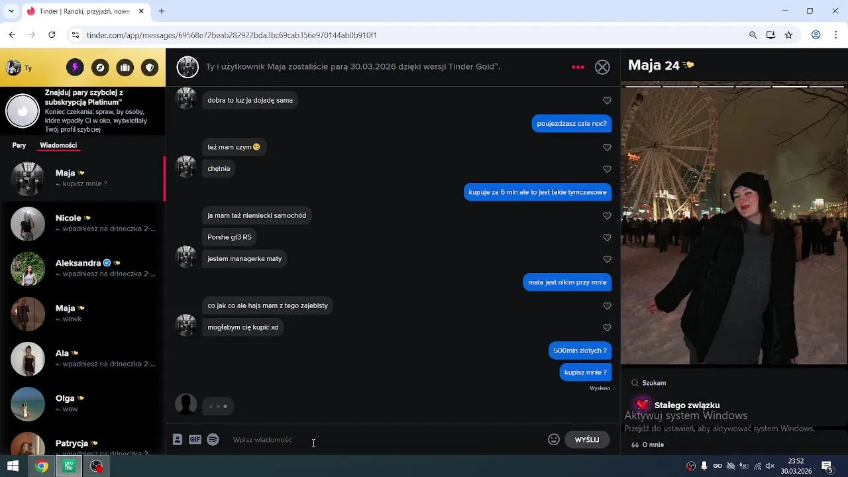Open conversation with Patrycja

point(83,441)
